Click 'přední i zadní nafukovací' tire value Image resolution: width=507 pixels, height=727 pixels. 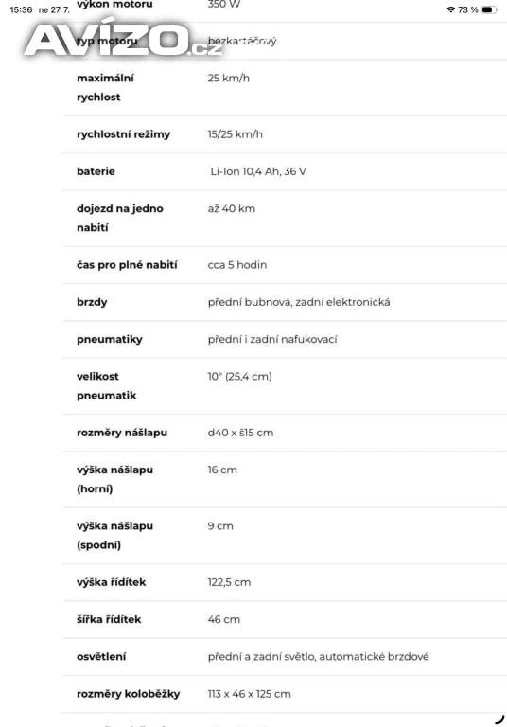tap(272, 339)
